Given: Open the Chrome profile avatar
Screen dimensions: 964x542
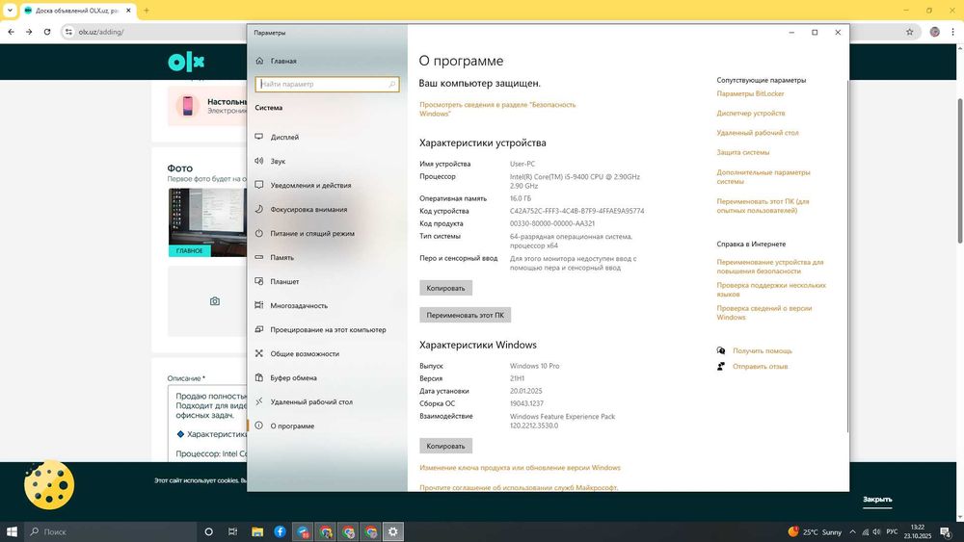Looking at the screenshot, I should [x=934, y=32].
